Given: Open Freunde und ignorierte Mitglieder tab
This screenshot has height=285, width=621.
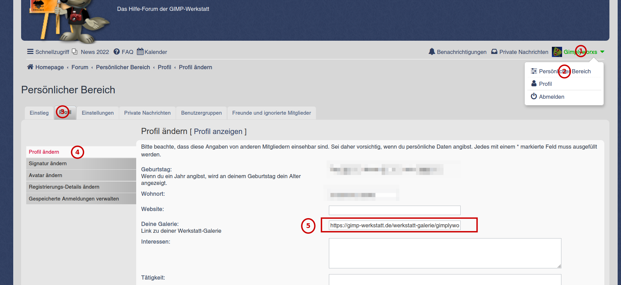Looking at the screenshot, I should point(272,113).
